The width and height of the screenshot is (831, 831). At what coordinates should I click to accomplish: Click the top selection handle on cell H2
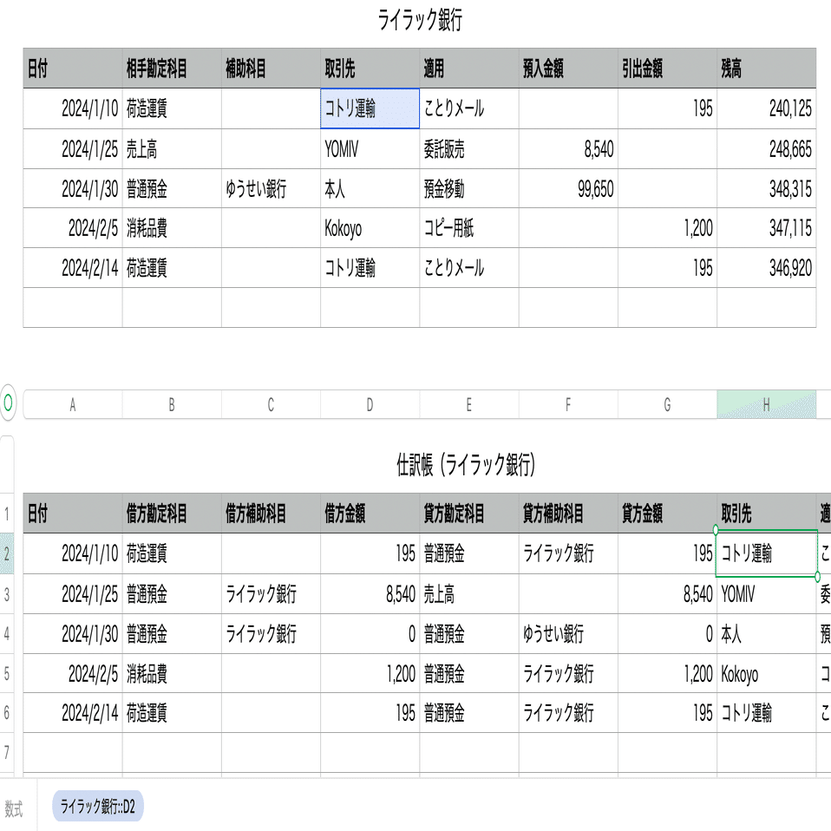coord(716,529)
